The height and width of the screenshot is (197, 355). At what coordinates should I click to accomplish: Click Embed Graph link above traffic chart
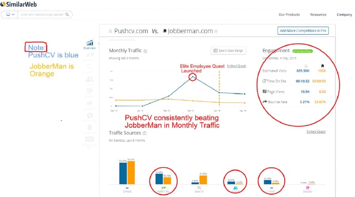point(236,66)
